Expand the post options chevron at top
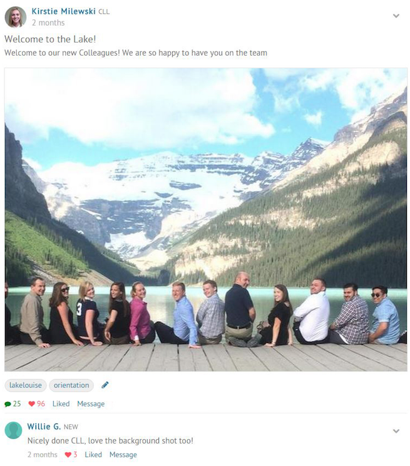Viewport: 410px width, 466px height. (x=396, y=16)
